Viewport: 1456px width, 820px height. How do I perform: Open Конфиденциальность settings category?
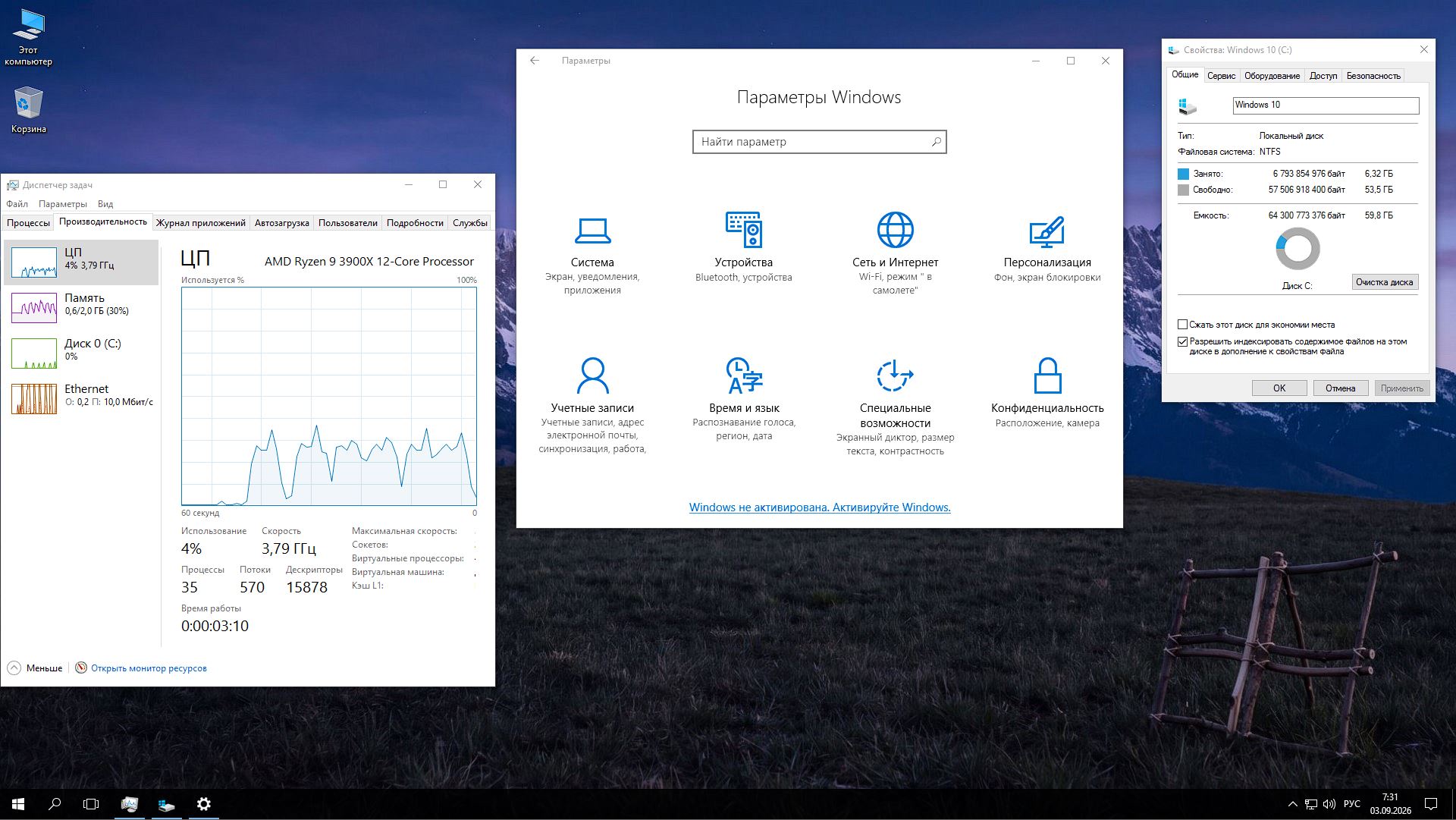tap(1047, 393)
